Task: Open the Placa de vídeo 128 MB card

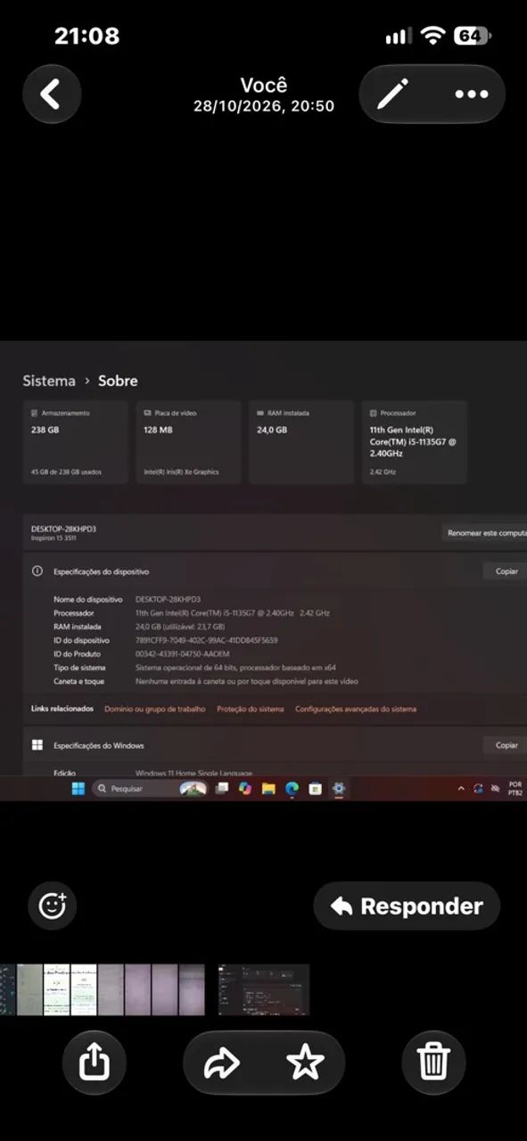Action: [189, 442]
